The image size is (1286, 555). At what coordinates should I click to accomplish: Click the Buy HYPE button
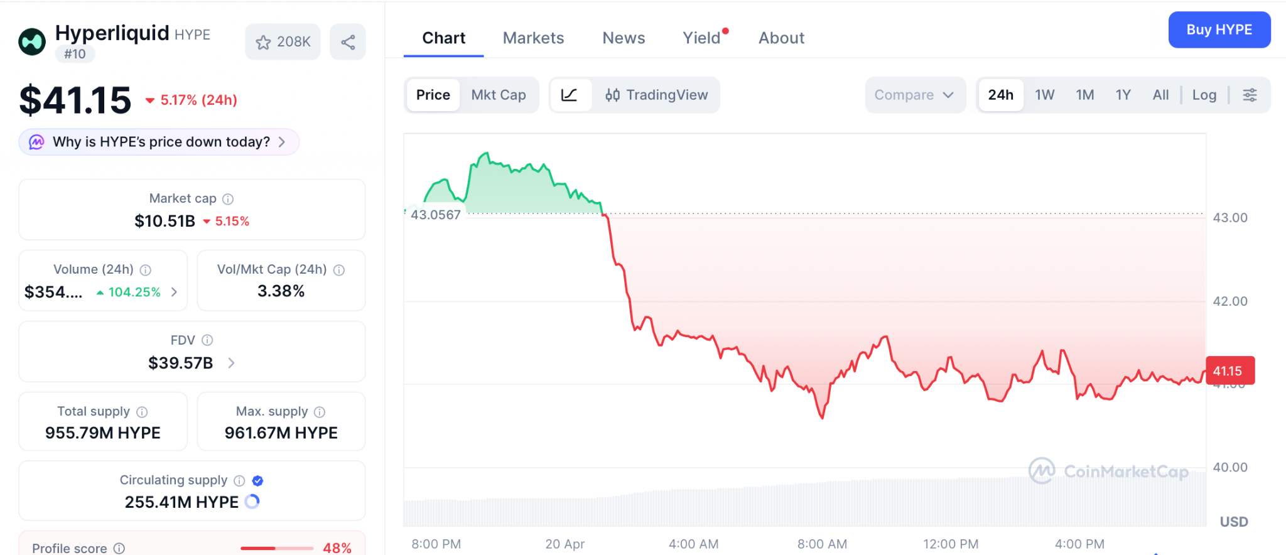(1219, 30)
